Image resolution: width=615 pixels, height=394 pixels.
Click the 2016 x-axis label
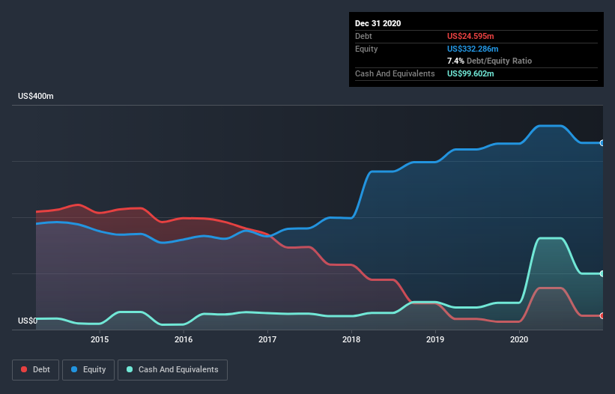(x=184, y=339)
